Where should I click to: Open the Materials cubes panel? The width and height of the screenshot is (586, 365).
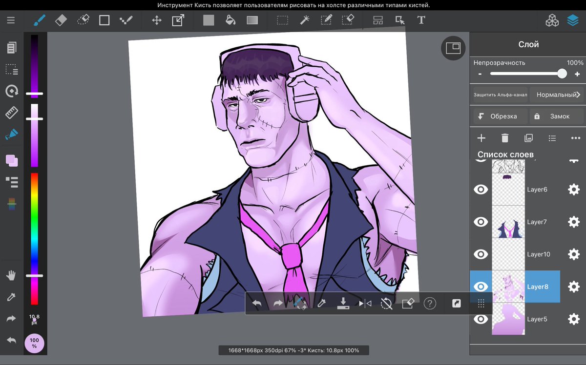pyautogui.click(x=552, y=20)
